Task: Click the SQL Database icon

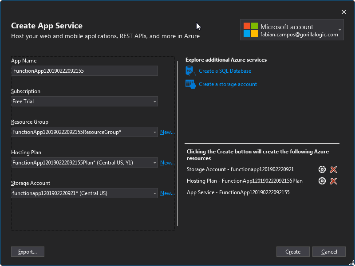Action: pos(190,71)
